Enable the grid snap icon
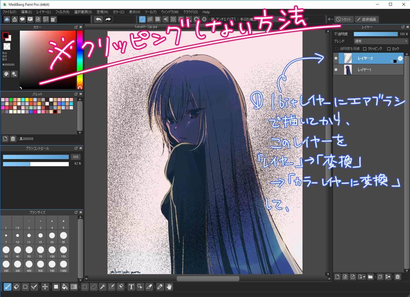410x297 pixels. (x=158, y=19)
